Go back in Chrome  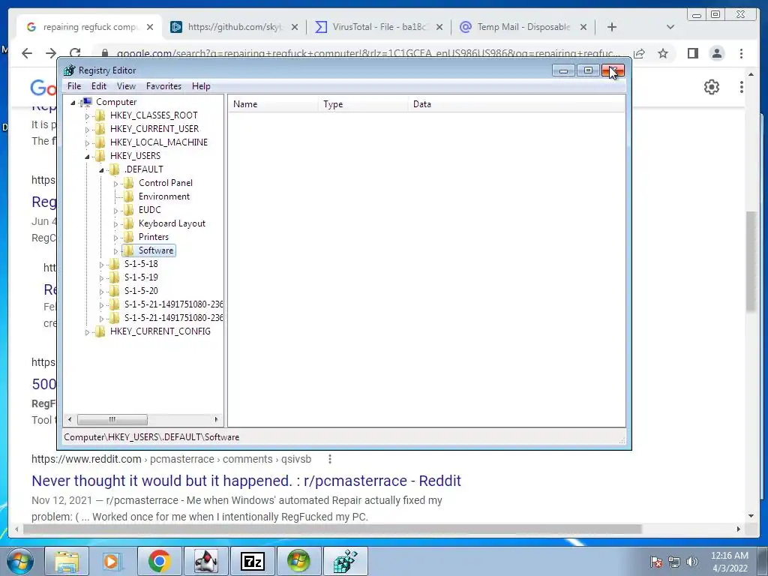point(27,53)
